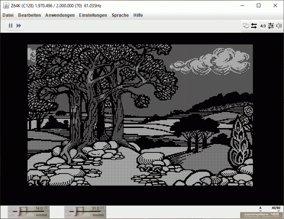Viewport: 284px width, 219px height.
Task: Maximize the Z64K window
Action: [x=259, y=5]
